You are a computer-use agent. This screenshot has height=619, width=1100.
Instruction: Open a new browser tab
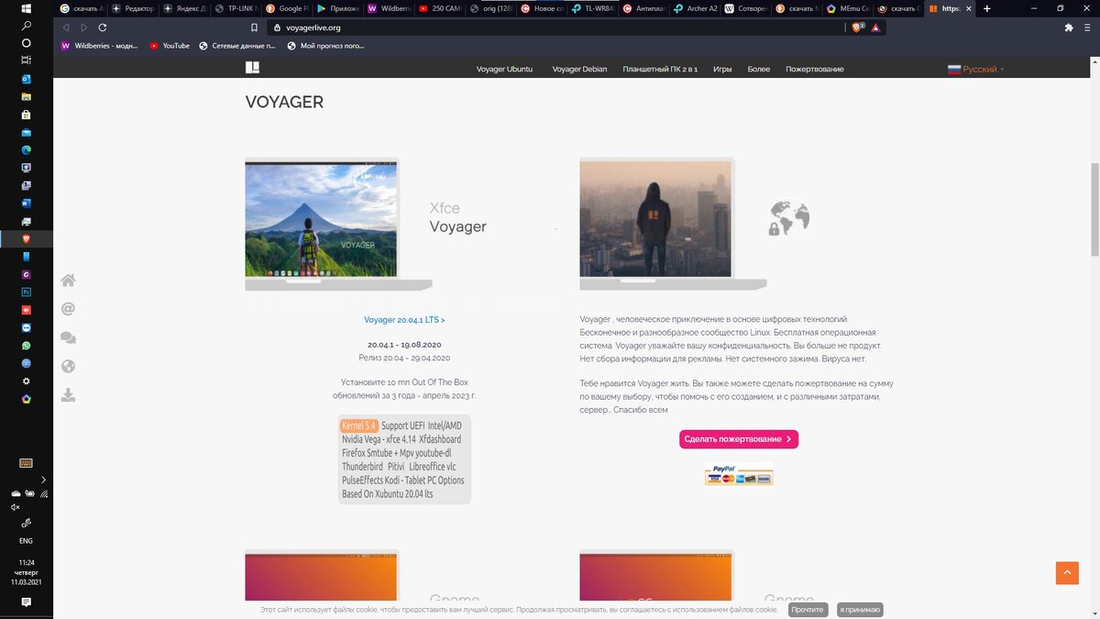[x=986, y=8]
